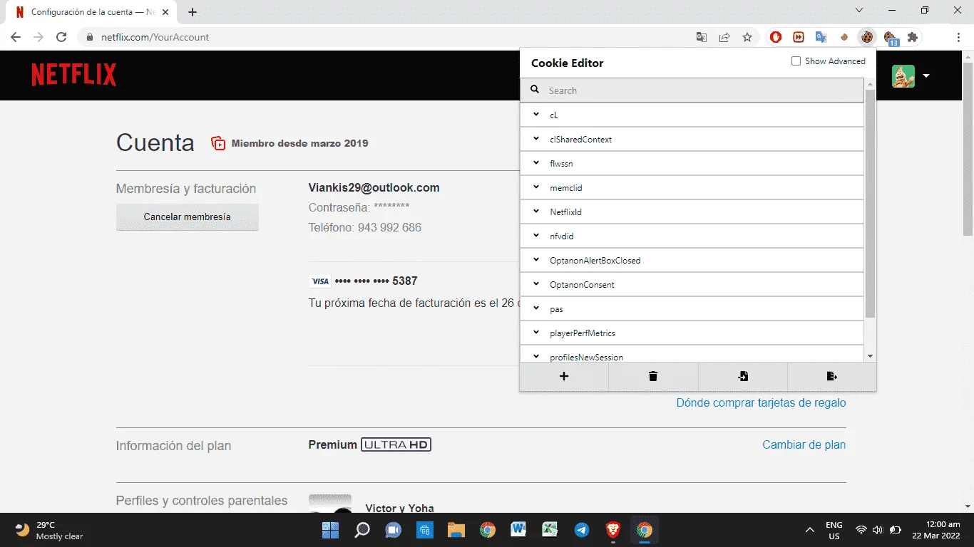Open the Chrome tab search chevron
The image size is (974, 547).
pyautogui.click(x=859, y=11)
